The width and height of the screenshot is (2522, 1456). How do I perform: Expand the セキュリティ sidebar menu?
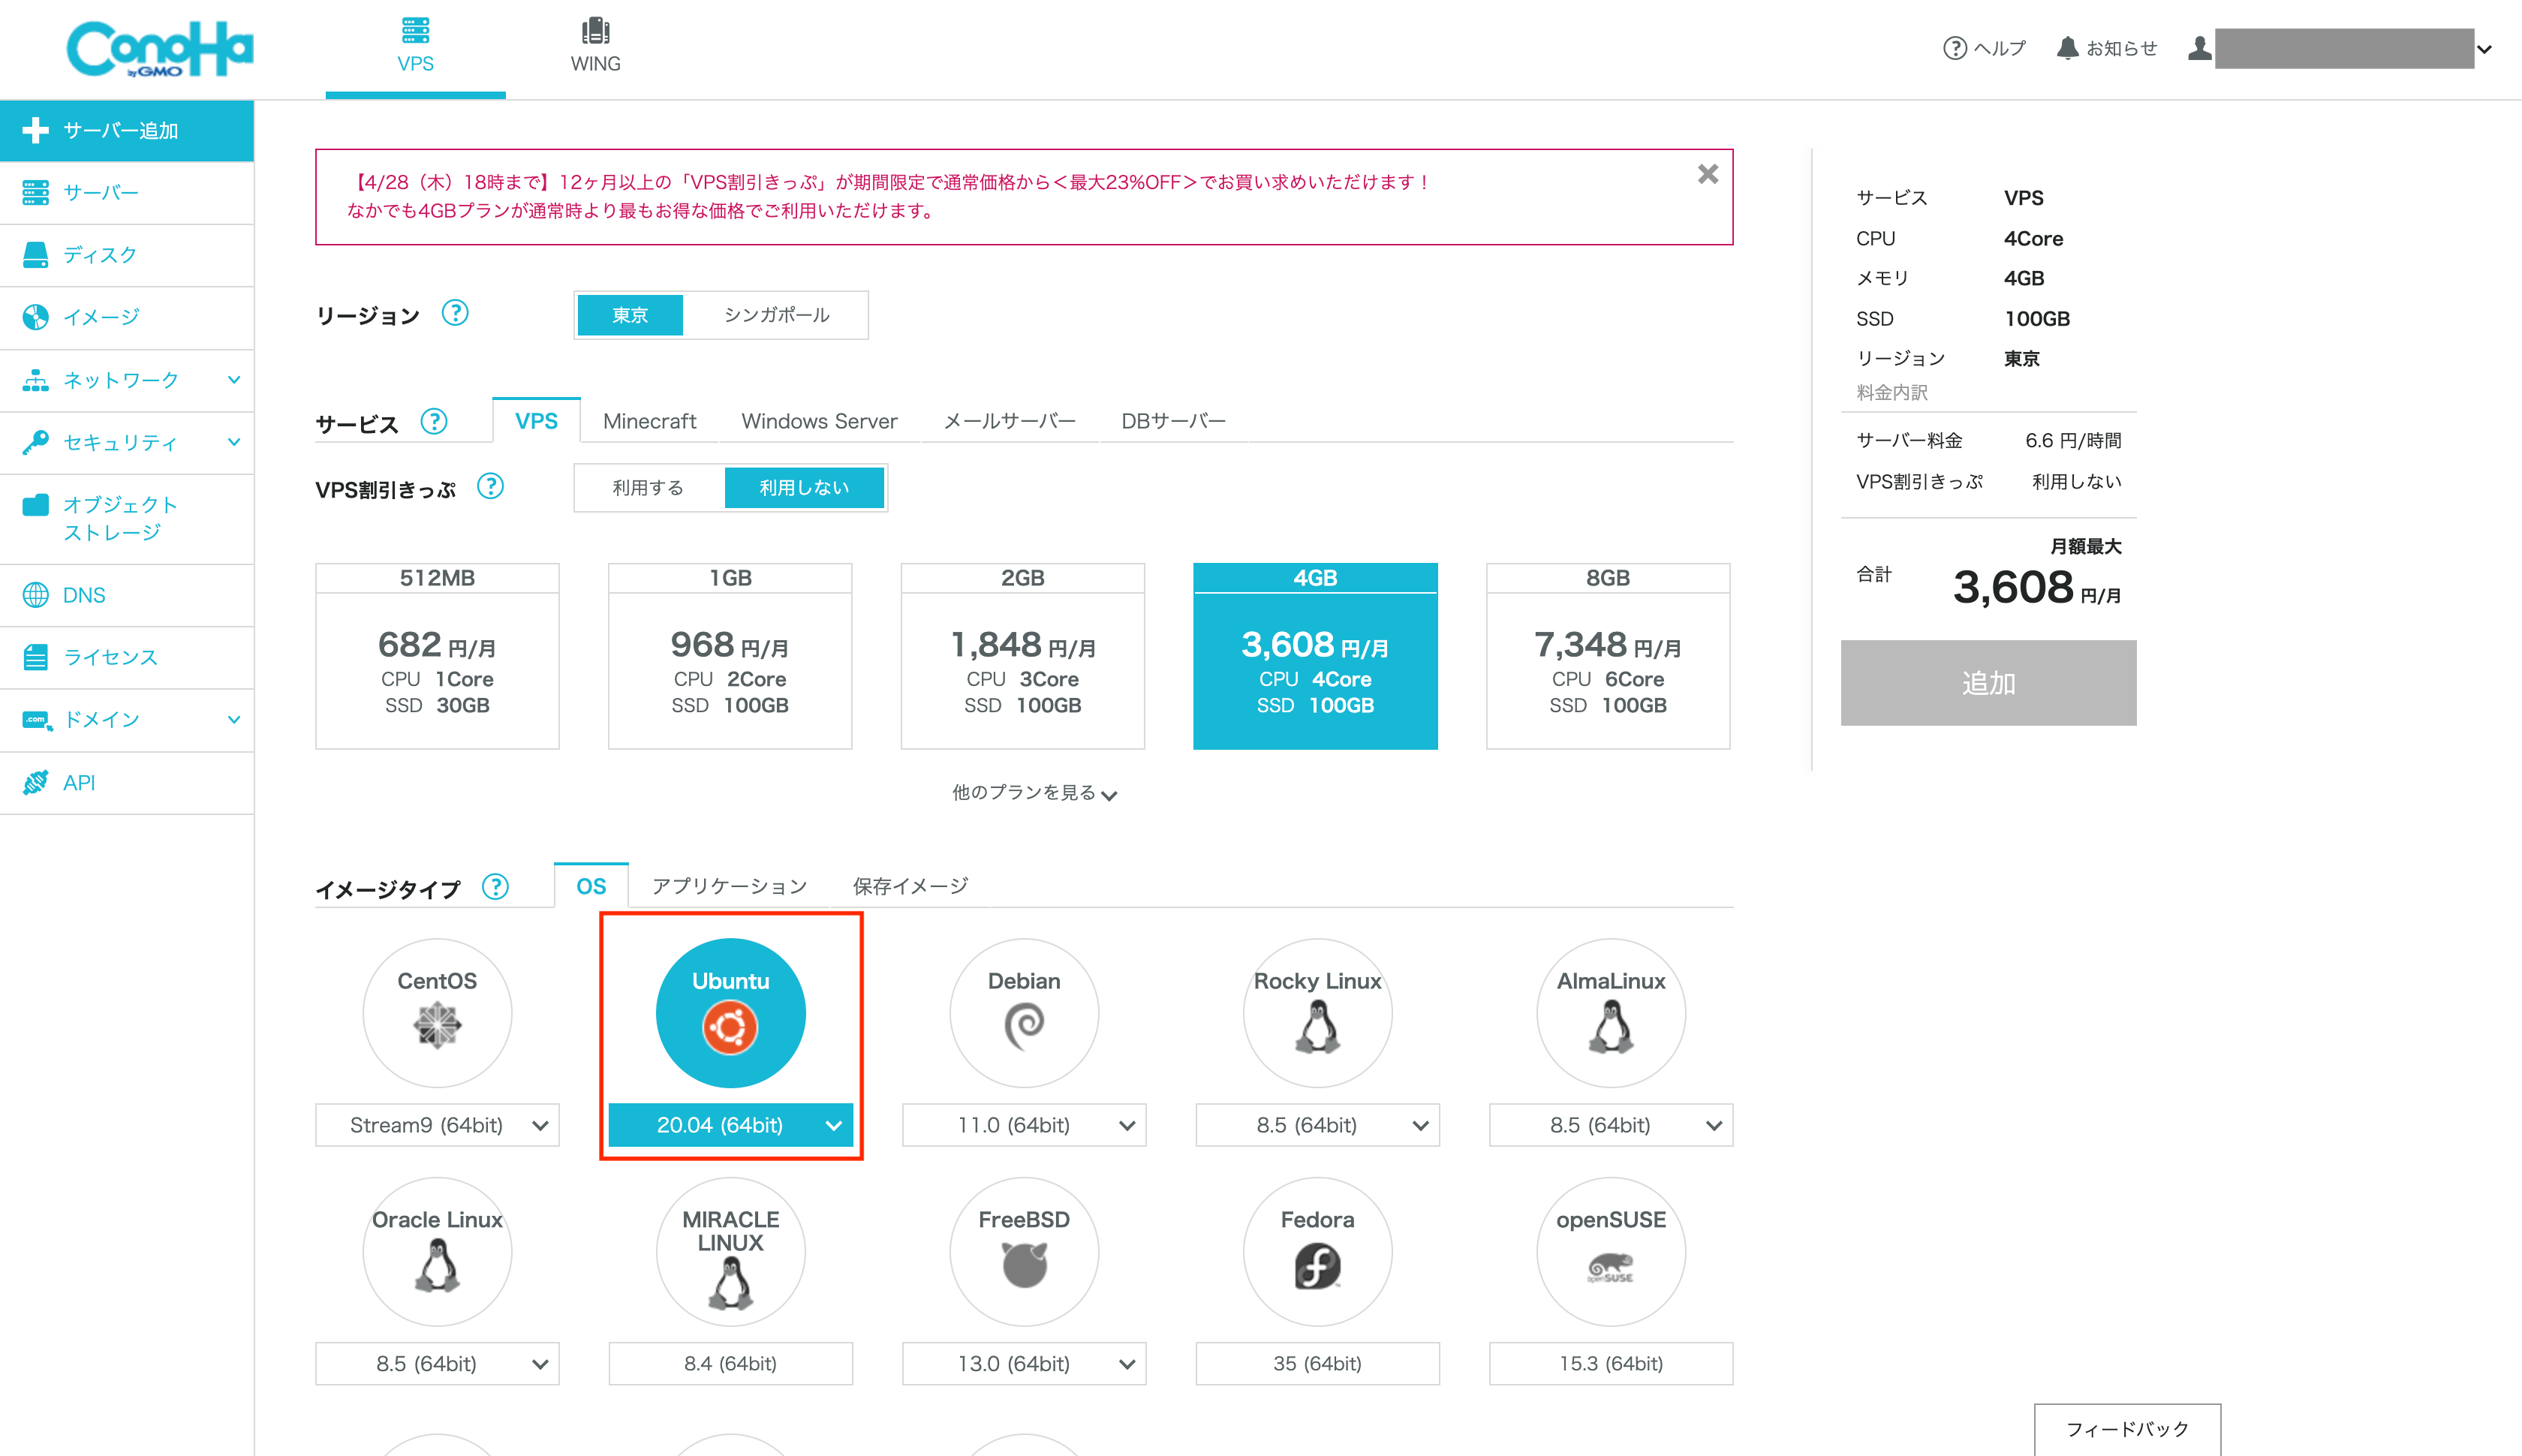127,442
